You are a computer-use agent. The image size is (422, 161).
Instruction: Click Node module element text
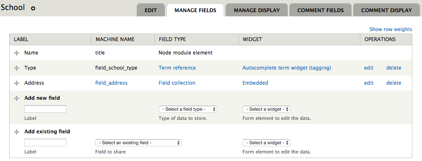[185, 53]
